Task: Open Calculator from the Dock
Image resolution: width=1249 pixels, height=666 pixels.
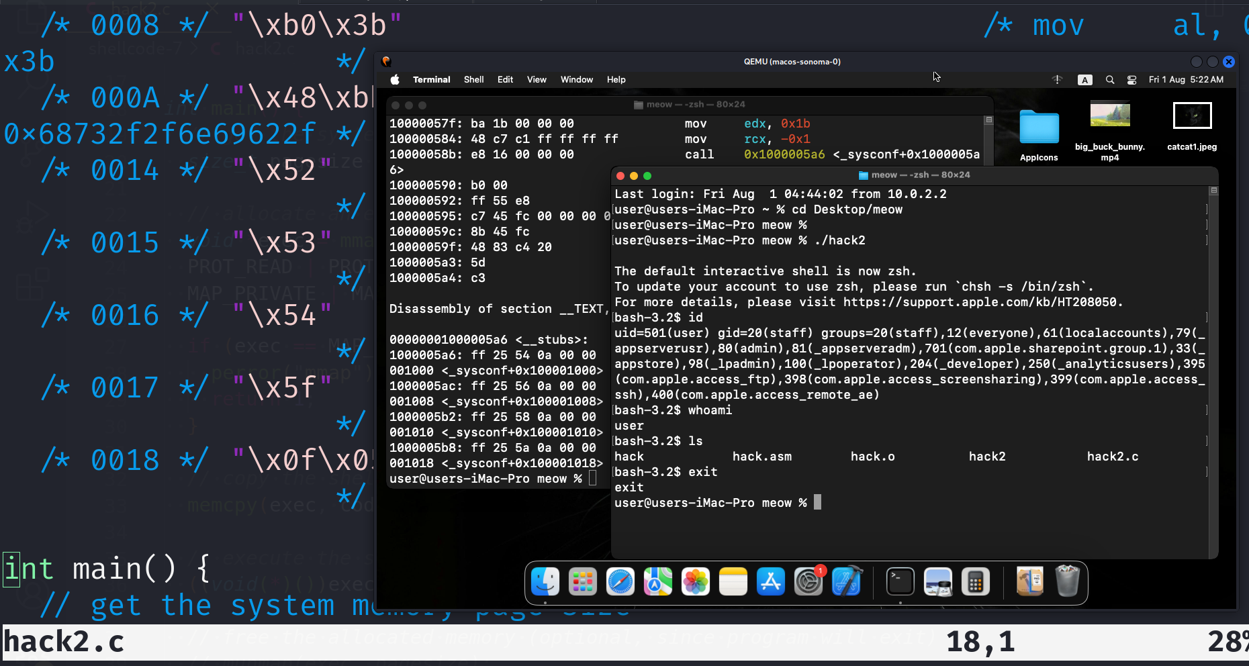Action: click(975, 581)
